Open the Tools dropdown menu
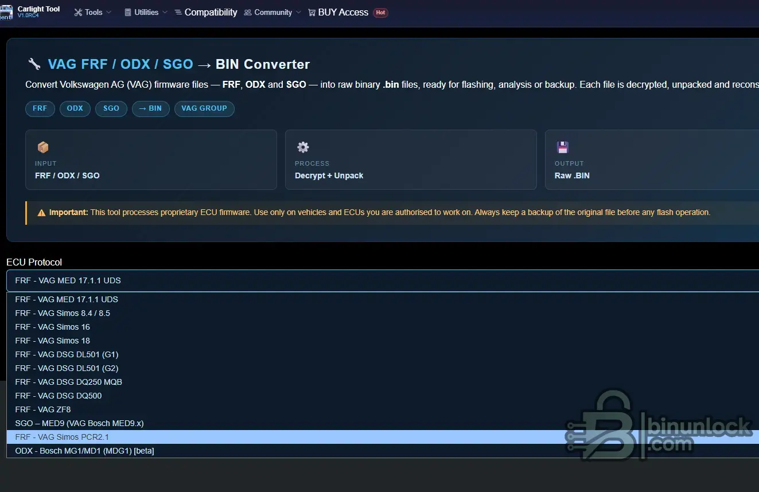The width and height of the screenshot is (759, 492). coord(93,12)
